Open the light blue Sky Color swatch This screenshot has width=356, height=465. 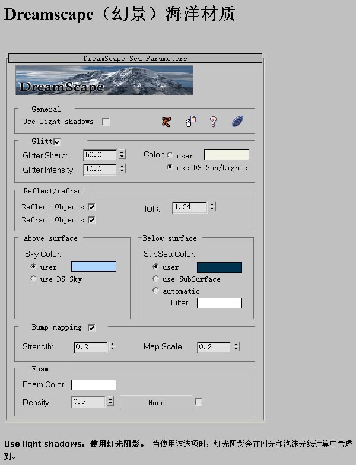click(94, 266)
